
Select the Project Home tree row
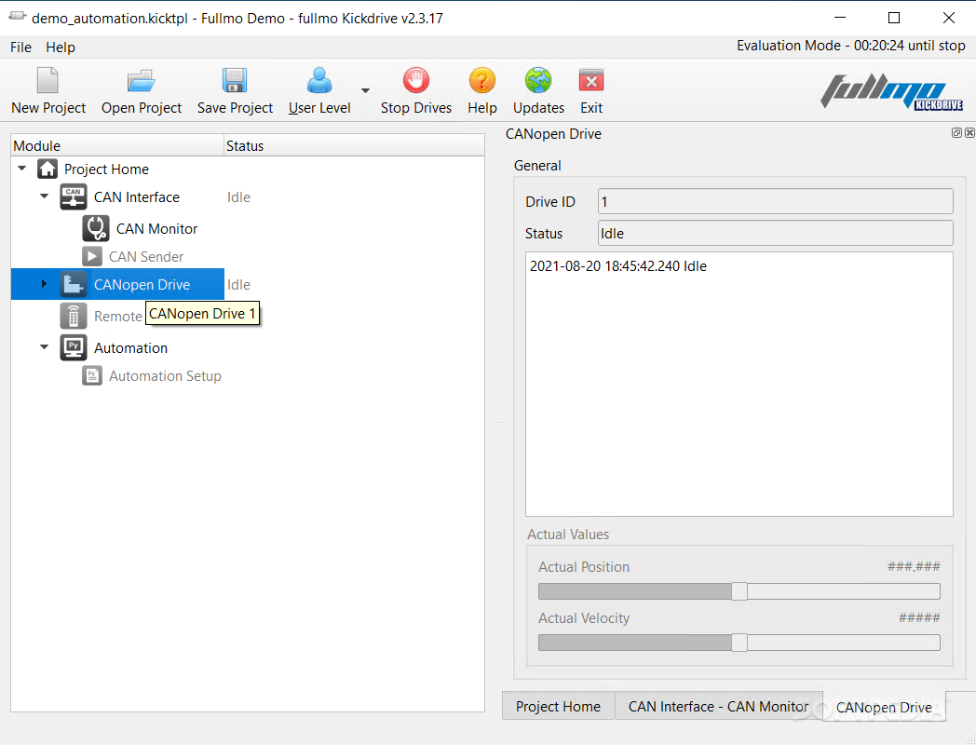pyautogui.click(x=106, y=169)
